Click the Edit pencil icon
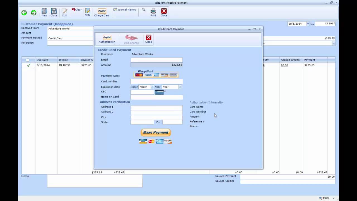 pyautogui.click(x=65, y=12)
